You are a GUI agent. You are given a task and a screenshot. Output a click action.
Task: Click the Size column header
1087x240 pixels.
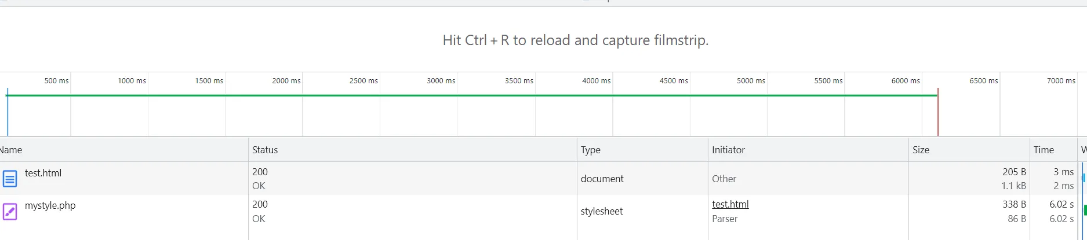coord(921,150)
